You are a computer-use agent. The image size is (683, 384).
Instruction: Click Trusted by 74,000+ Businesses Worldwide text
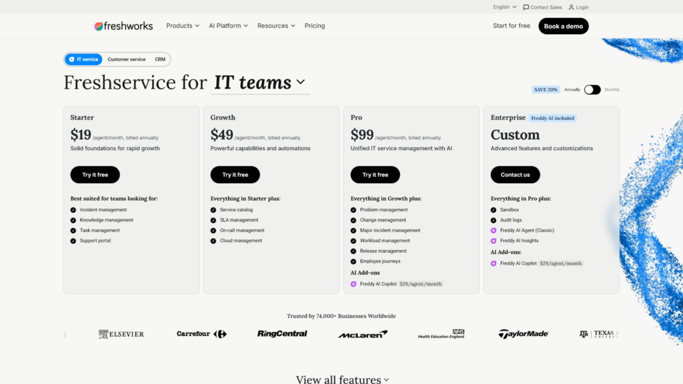[341, 316]
